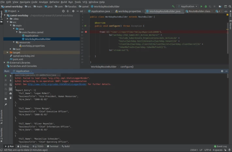Click the up arrow in Run console
Image resolution: width=232 pixels, height=152 pixels.
pos(10,76)
